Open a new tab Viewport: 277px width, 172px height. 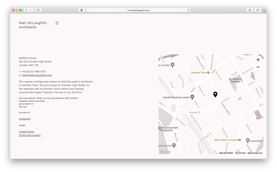click(x=265, y=11)
